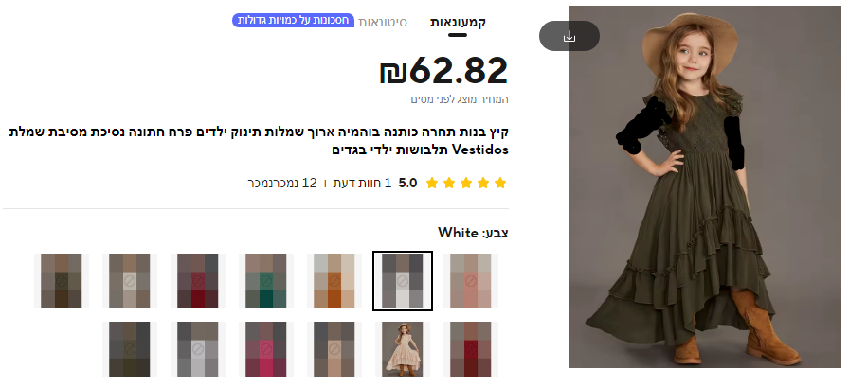Select the beige dress photo thumbnail
The width and height of the screenshot is (867, 387).
click(x=403, y=349)
